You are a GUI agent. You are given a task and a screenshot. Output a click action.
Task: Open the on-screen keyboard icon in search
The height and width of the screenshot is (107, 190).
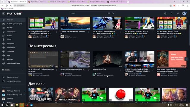pos(109,13)
